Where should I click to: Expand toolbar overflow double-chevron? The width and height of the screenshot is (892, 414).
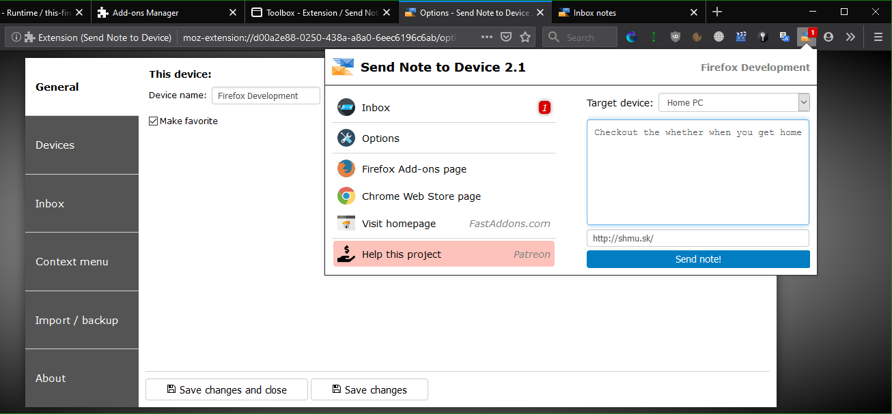tap(850, 37)
